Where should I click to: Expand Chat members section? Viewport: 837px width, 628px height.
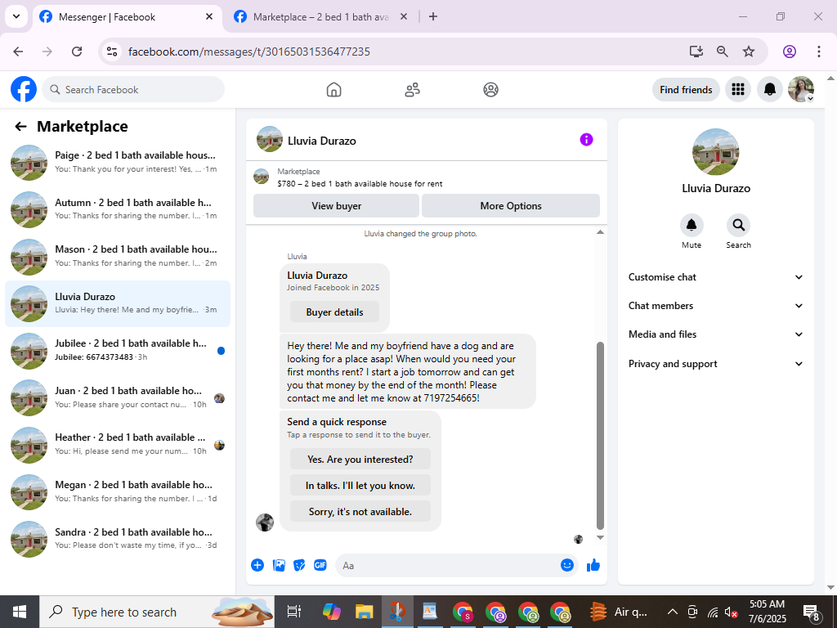(x=716, y=306)
